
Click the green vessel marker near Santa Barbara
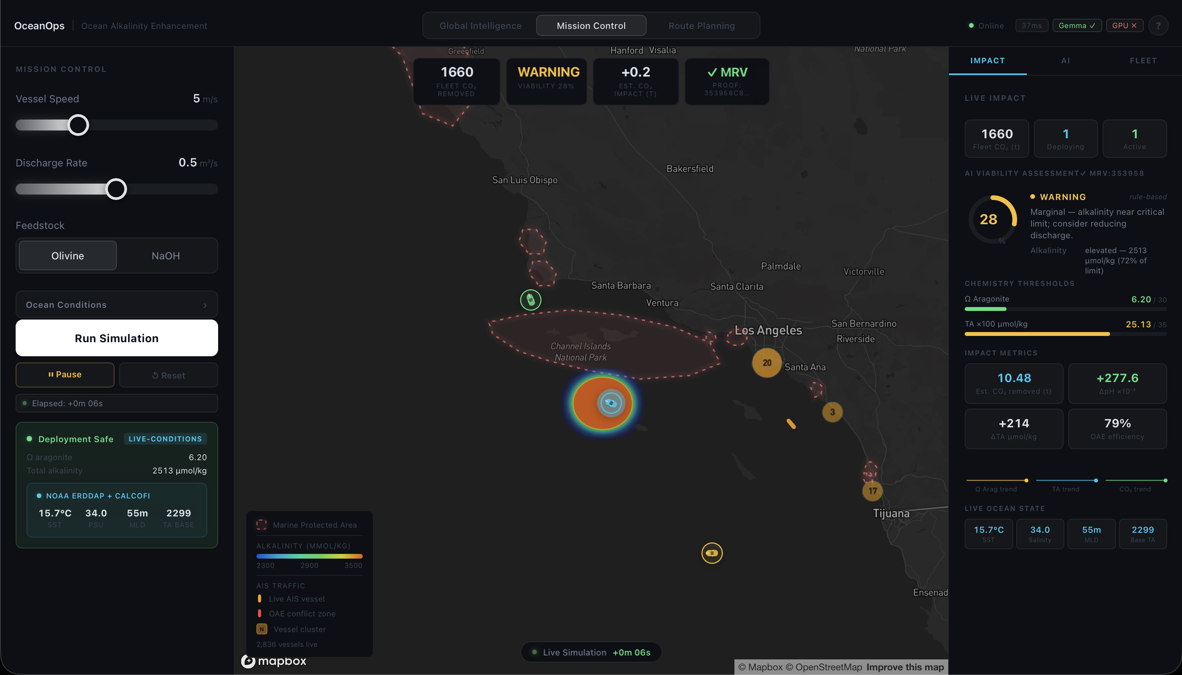tap(530, 300)
